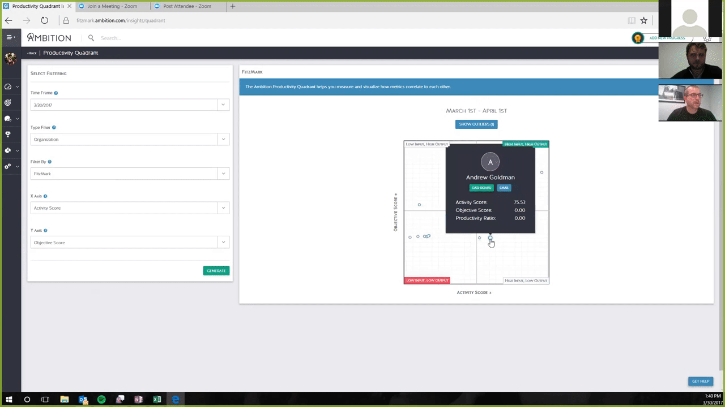Click the Y Axis help icon
The height and width of the screenshot is (407, 725).
pyautogui.click(x=45, y=231)
